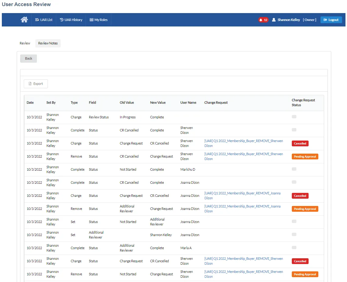347x282 pixels.
Task: Log out using the Logout button
Action: [331, 20]
